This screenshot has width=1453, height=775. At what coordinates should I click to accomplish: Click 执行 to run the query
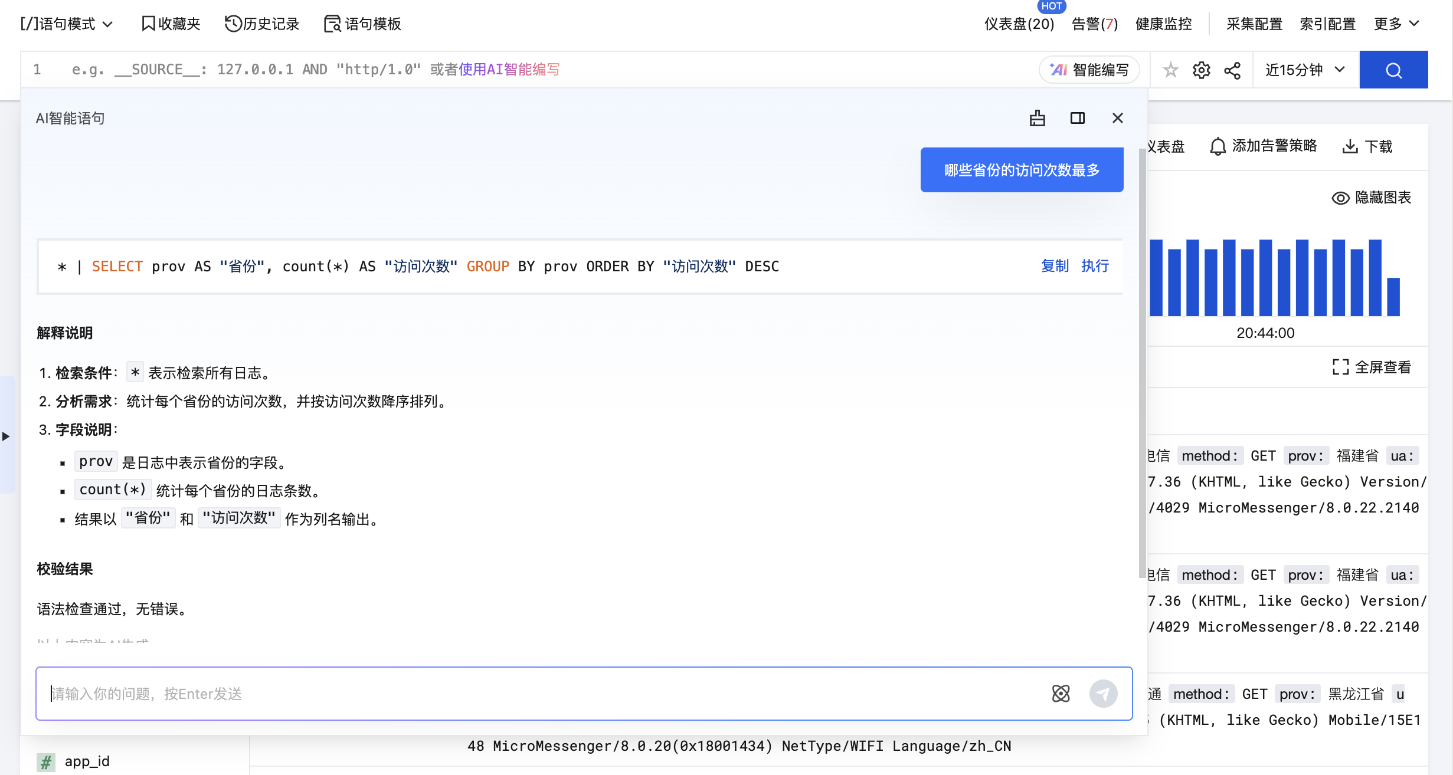click(1095, 266)
